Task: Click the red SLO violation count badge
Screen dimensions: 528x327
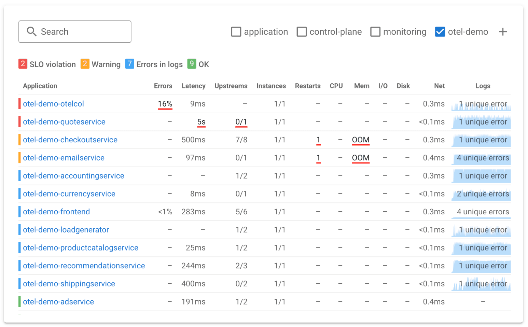Action: coord(23,64)
